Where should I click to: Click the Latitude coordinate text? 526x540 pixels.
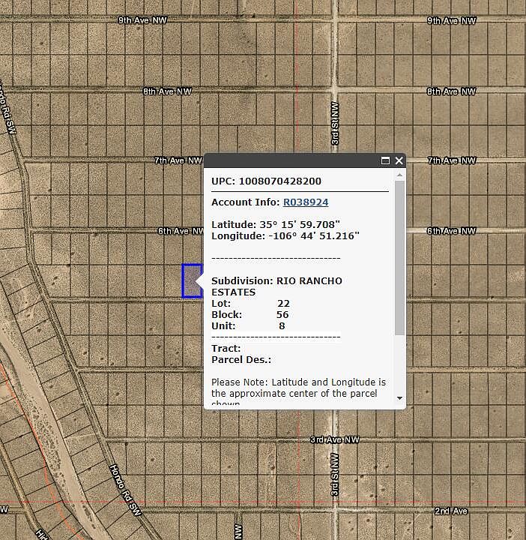click(x=276, y=224)
